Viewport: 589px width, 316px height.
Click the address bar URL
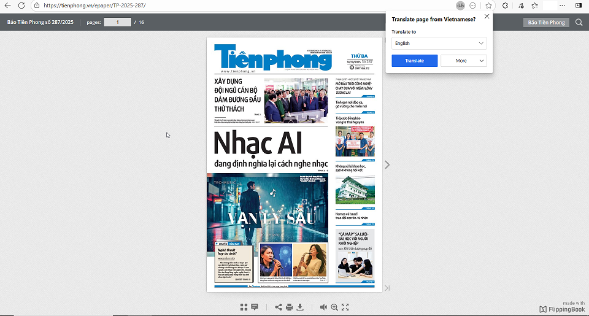coord(94,6)
